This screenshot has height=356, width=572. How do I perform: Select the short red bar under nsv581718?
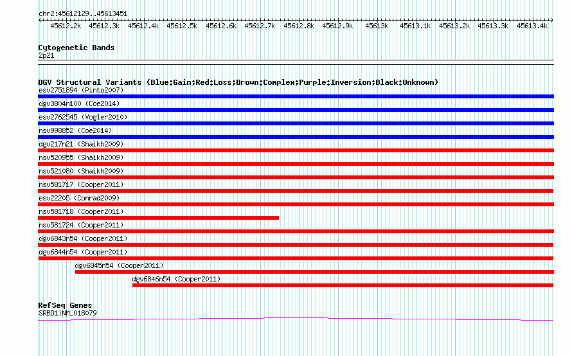pyautogui.click(x=158, y=218)
